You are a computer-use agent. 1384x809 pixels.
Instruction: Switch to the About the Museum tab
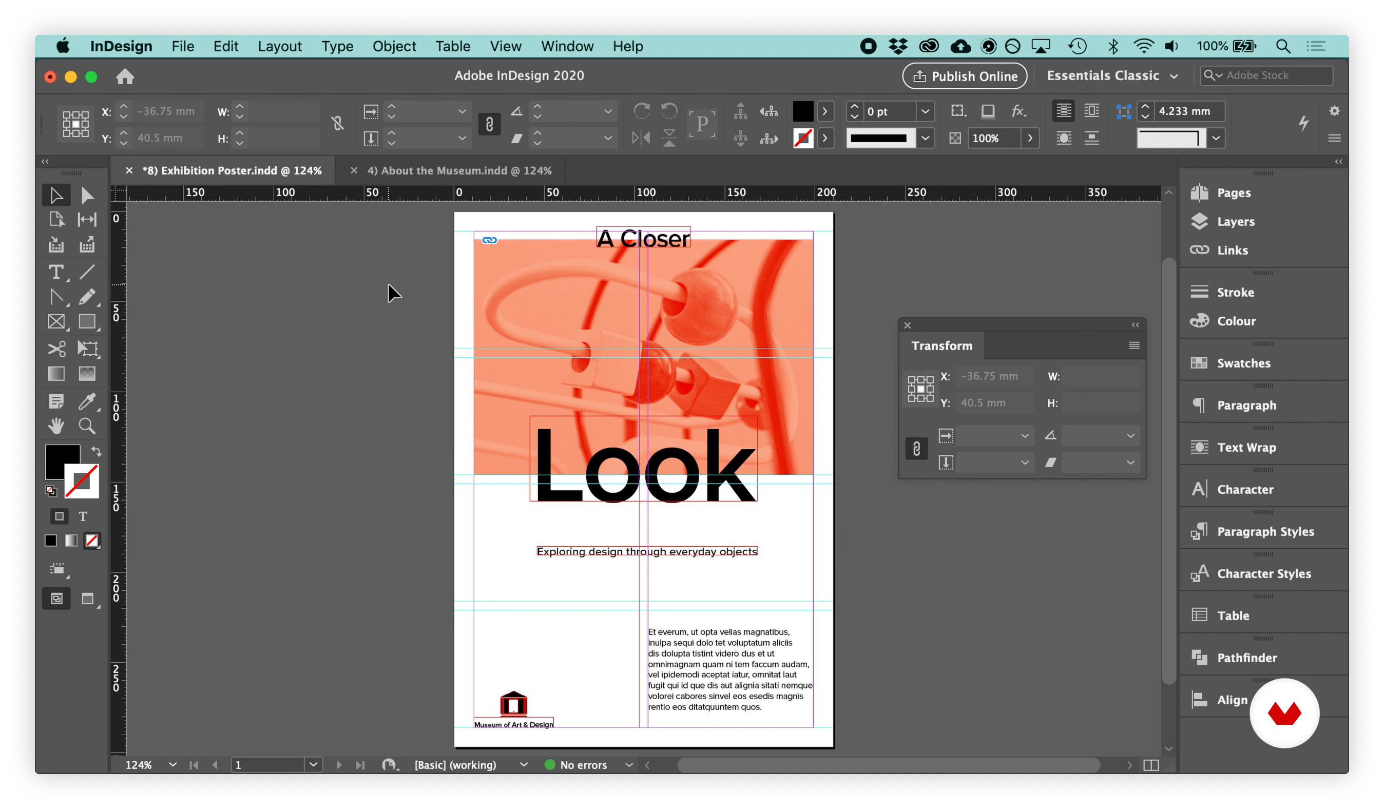tap(463, 170)
